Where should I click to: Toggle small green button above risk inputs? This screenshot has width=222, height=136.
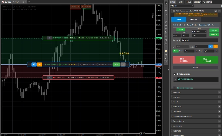(x=181, y=30)
